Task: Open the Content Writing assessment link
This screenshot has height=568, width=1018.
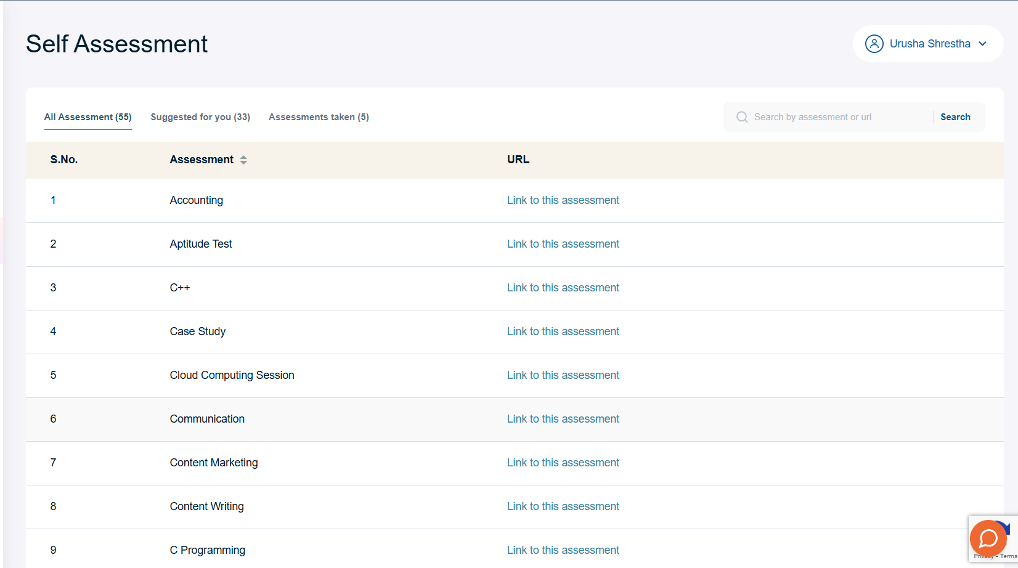Action: point(563,506)
